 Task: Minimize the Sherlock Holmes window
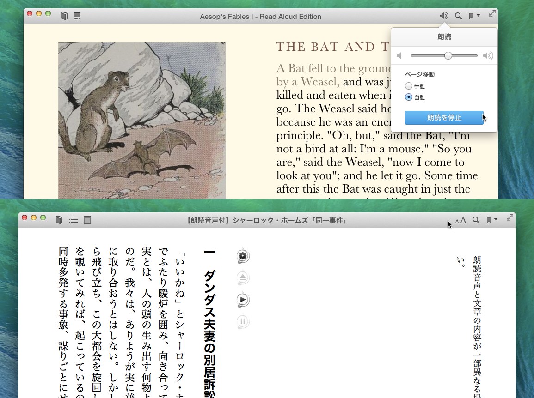[34, 218]
